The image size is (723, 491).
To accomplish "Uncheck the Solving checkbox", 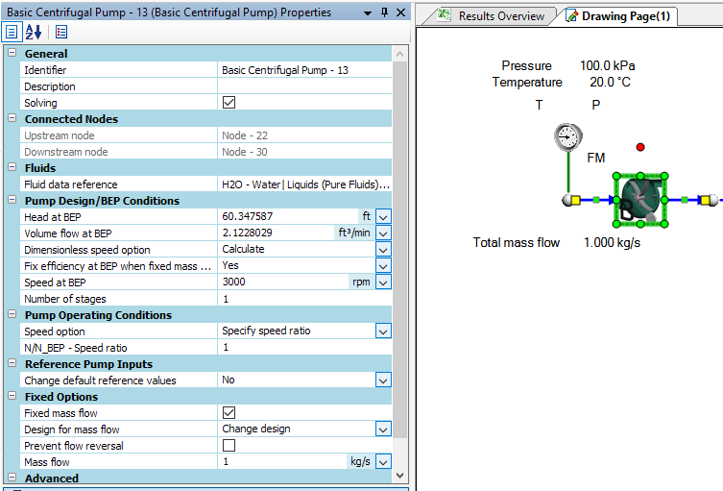I will pyautogui.click(x=229, y=103).
